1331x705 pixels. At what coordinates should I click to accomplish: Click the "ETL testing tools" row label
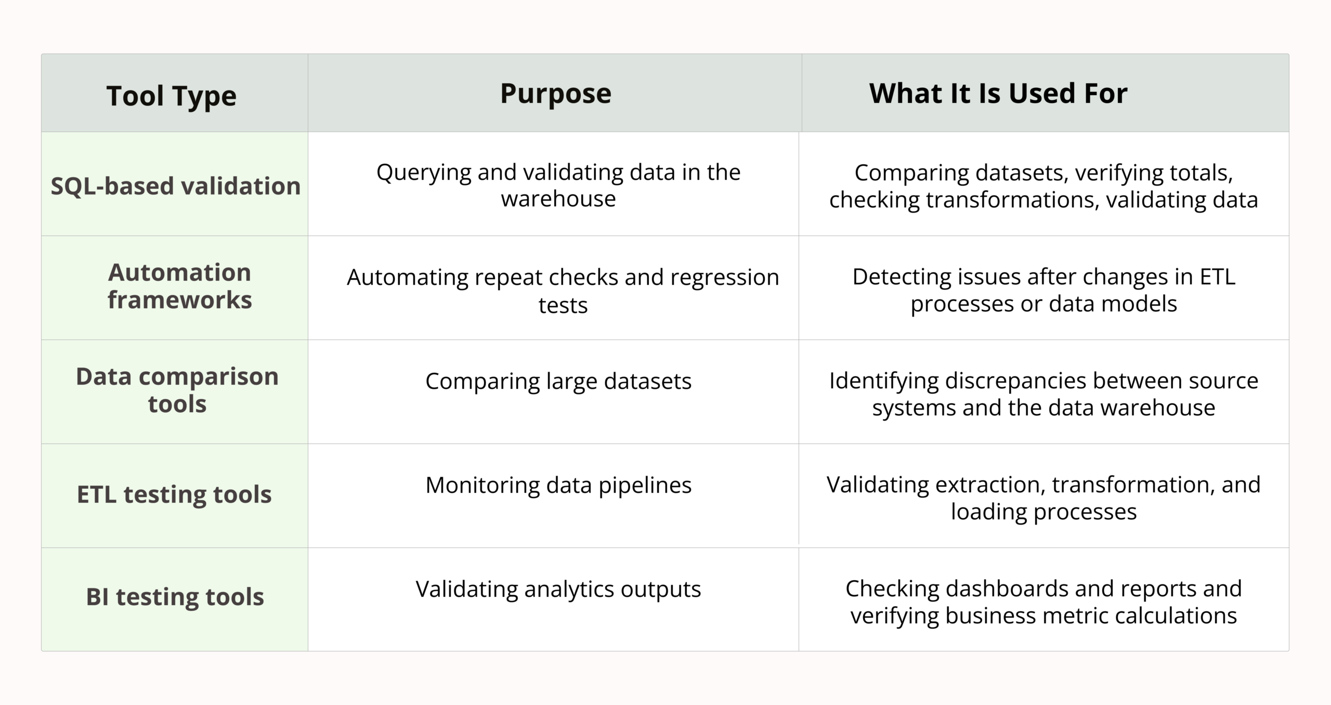coord(174,494)
